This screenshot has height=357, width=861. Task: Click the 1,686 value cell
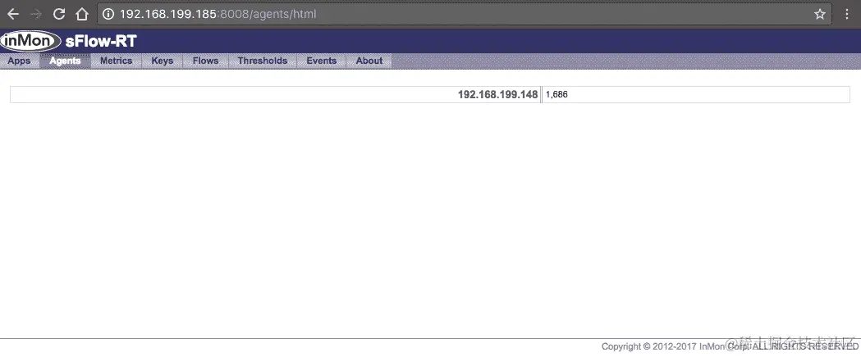pos(696,95)
